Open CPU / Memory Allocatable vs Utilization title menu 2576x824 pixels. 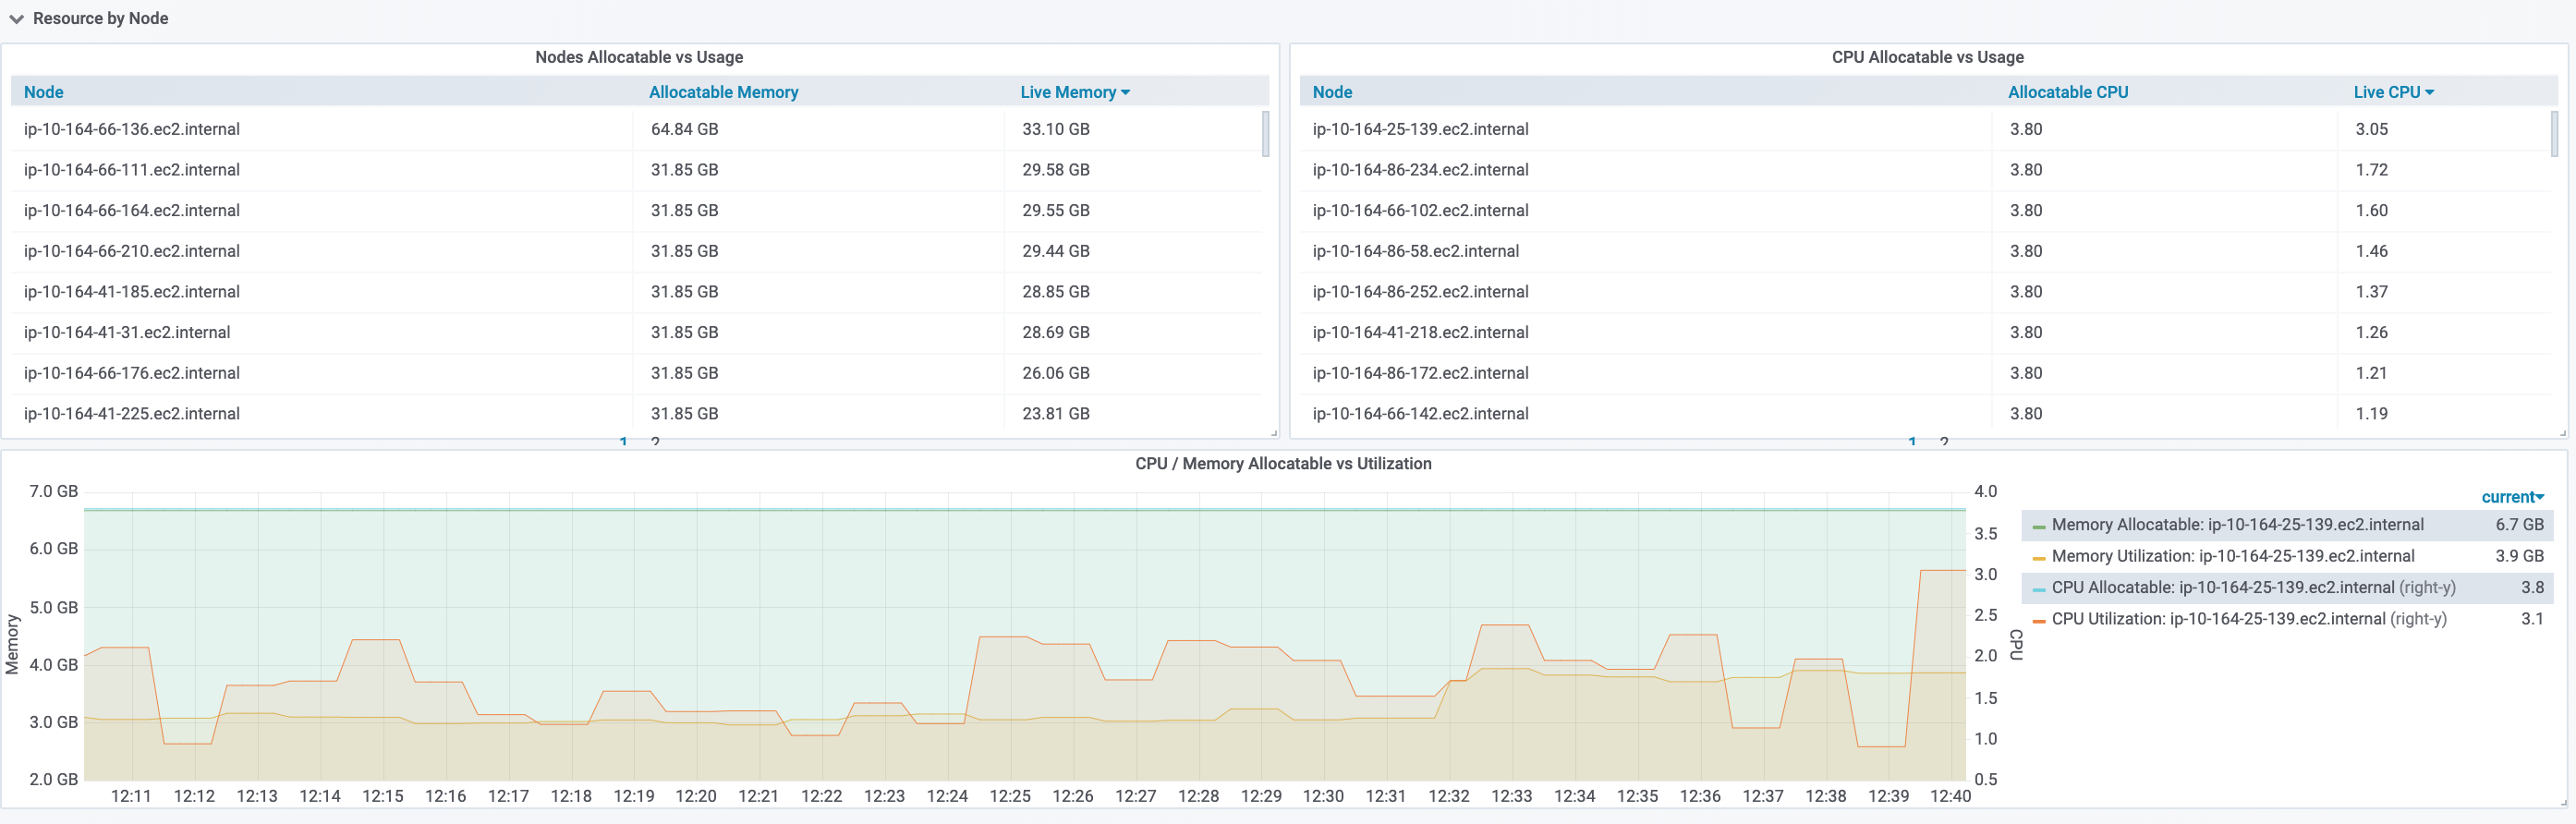click(1283, 463)
